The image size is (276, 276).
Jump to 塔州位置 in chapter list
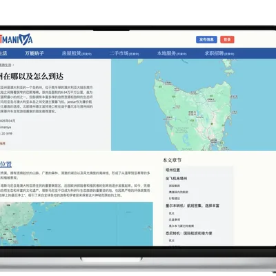point(172,170)
